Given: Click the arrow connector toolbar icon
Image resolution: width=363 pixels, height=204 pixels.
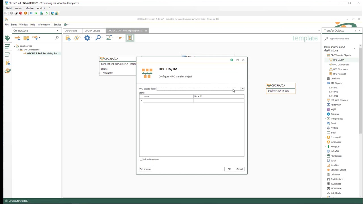Looking at the screenshot, I should pyautogui.click(x=120, y=38).
